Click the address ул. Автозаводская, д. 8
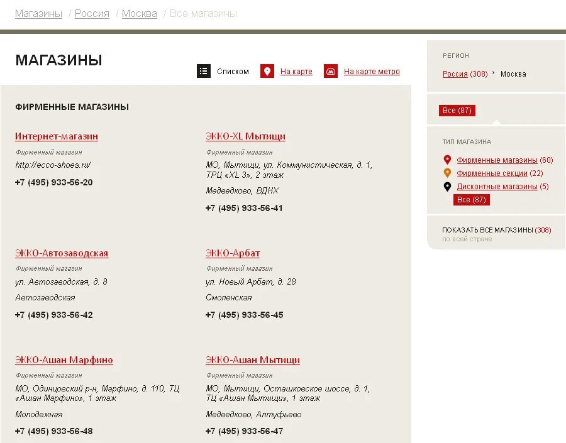The width and height of the screenshot is (566, 443). coord(62,282)
